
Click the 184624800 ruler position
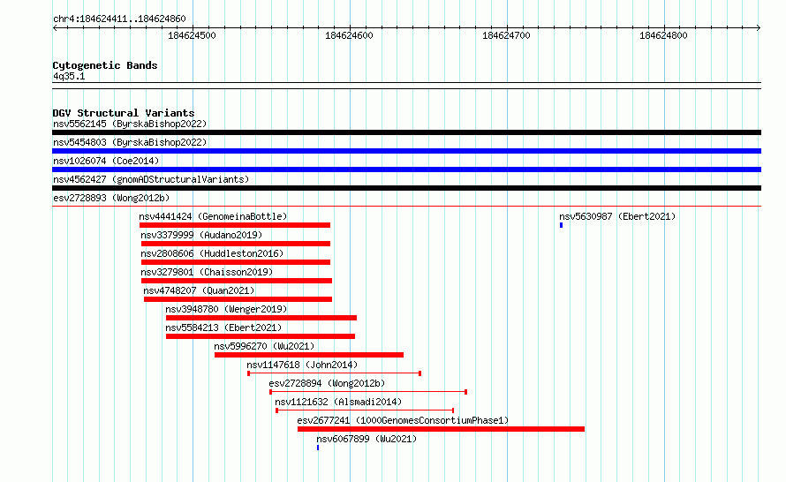(x=664, y=35)
